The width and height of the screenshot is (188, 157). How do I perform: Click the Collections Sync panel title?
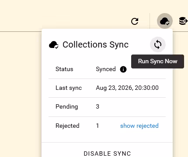pyautogui.click(x=95, y=44)
